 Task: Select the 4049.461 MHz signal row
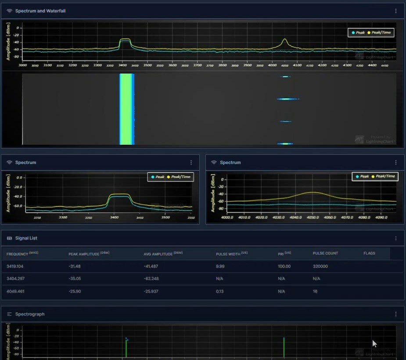click(x=15, y=291)
